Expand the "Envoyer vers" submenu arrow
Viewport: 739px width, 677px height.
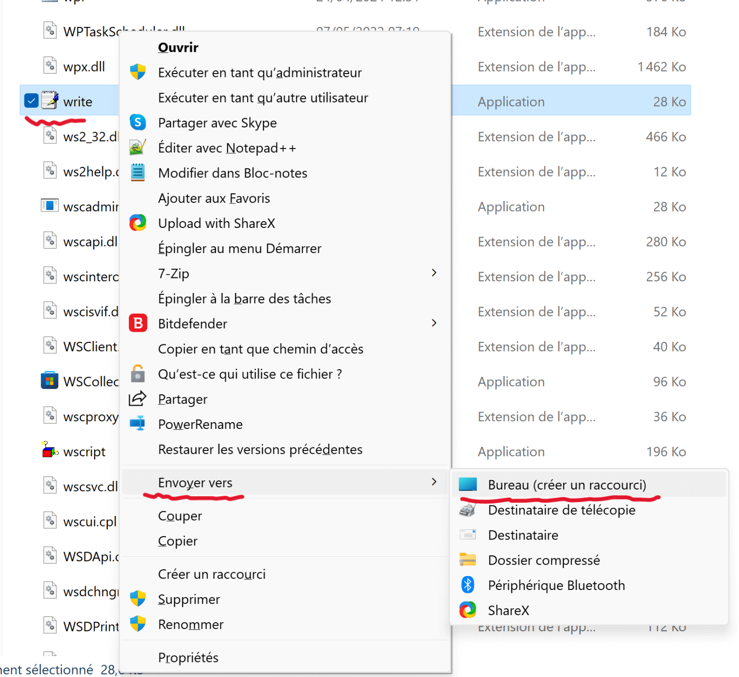coord(434,482)
